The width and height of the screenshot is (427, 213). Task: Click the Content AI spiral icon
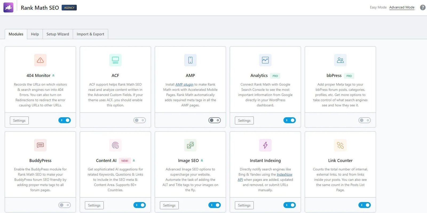coord(115,145)
